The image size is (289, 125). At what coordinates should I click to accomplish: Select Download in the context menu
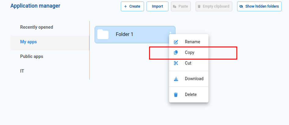click(x=194, y=79)
